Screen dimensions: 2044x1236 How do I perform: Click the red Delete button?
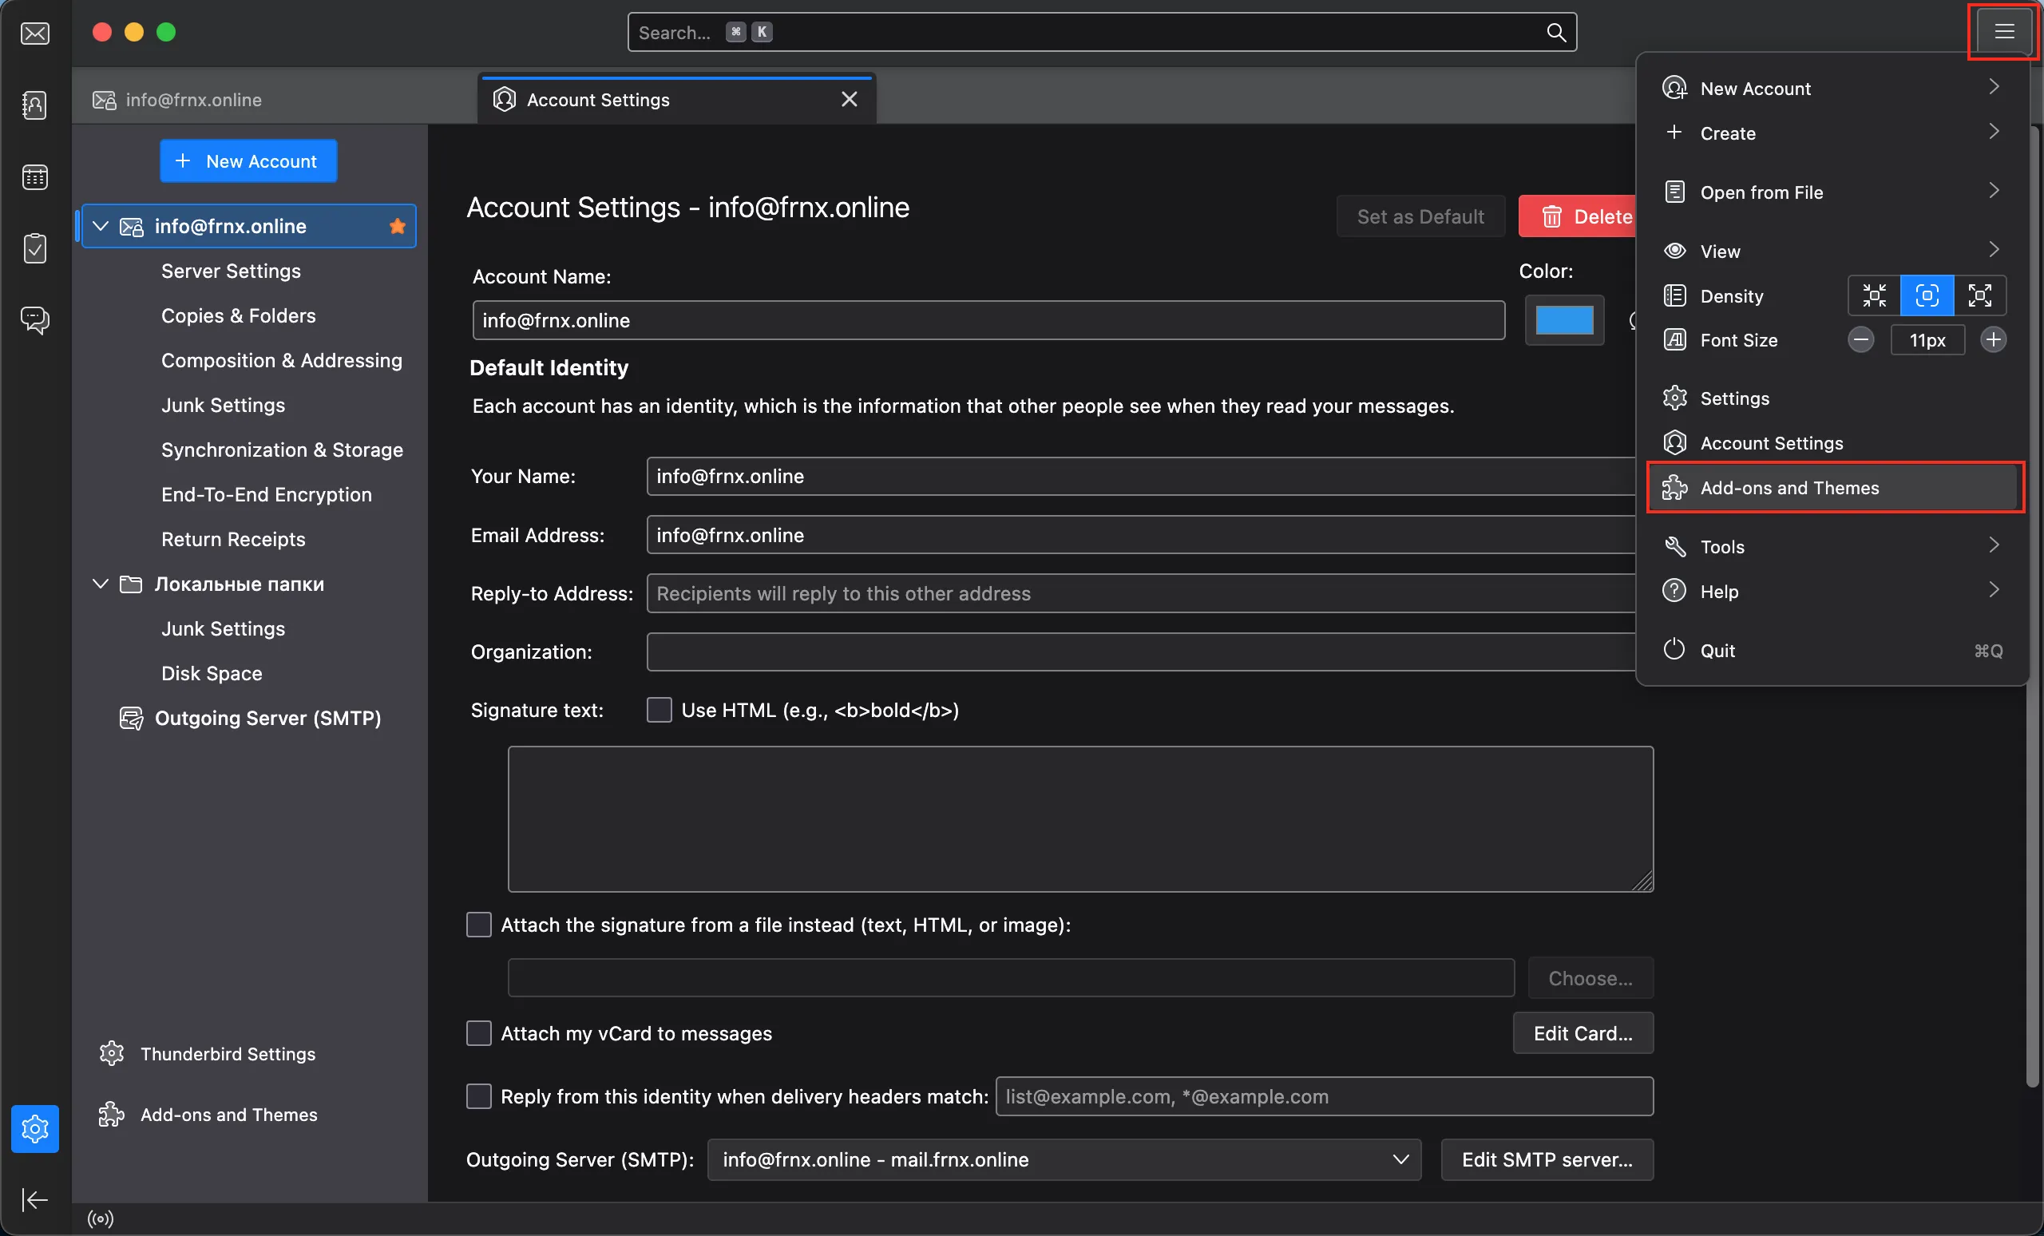point(1579,216)
